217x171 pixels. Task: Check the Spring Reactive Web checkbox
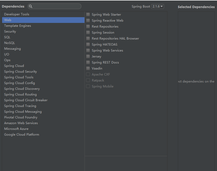point(88,21)
